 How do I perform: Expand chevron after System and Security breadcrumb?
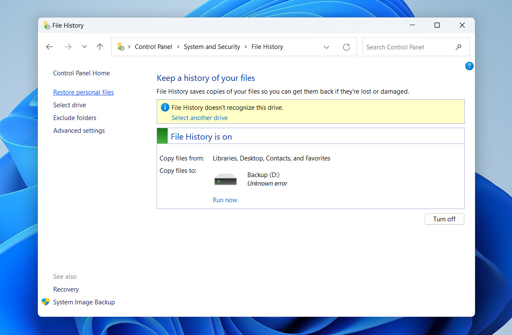click(246, 47)
